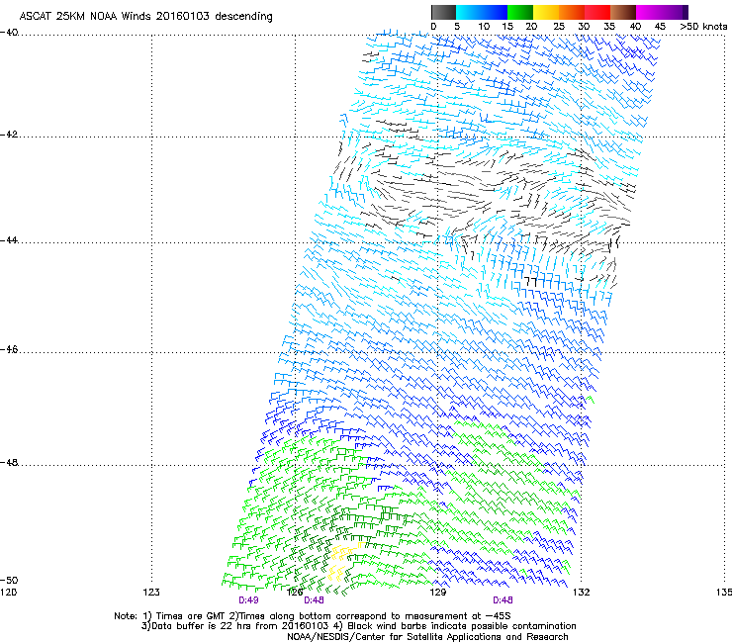732x643 pixels.
Task: Click the latitude label -48
Action: tap(9, 463)
